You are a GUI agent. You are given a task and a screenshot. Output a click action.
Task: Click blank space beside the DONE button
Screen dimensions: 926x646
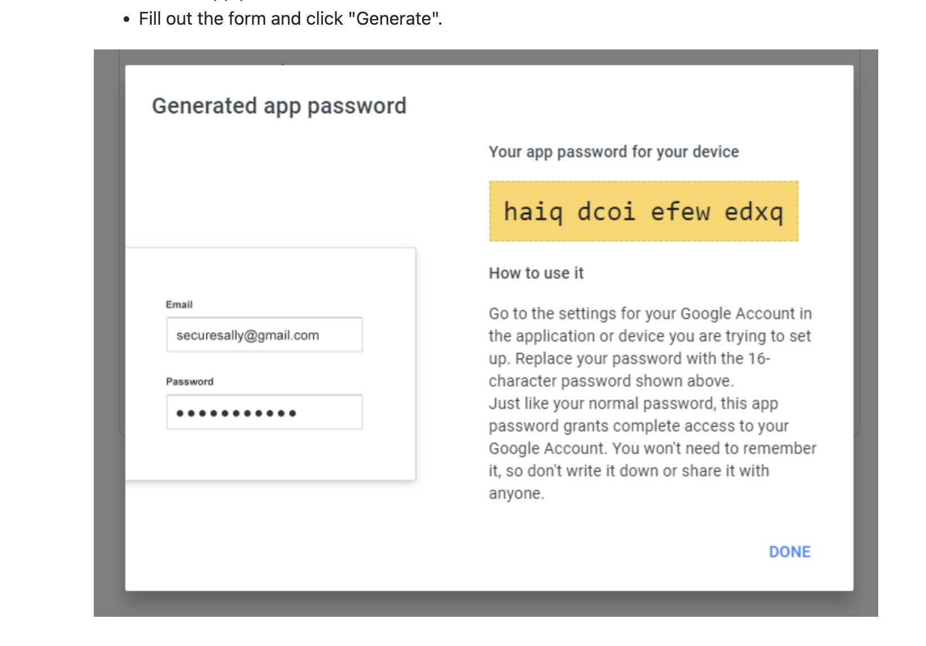618,552
